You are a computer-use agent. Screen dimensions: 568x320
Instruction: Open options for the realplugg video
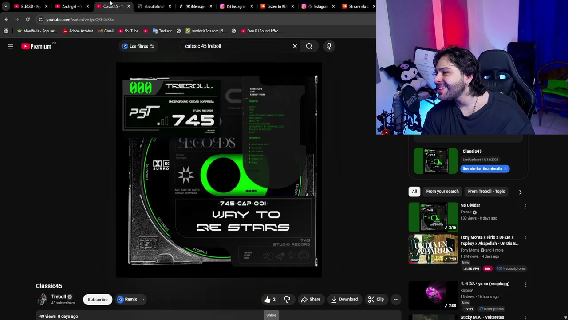[x=525, y=284]
